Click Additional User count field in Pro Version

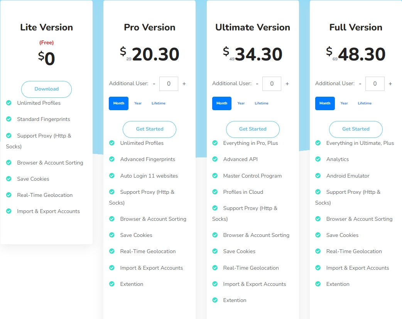(169, 84)
